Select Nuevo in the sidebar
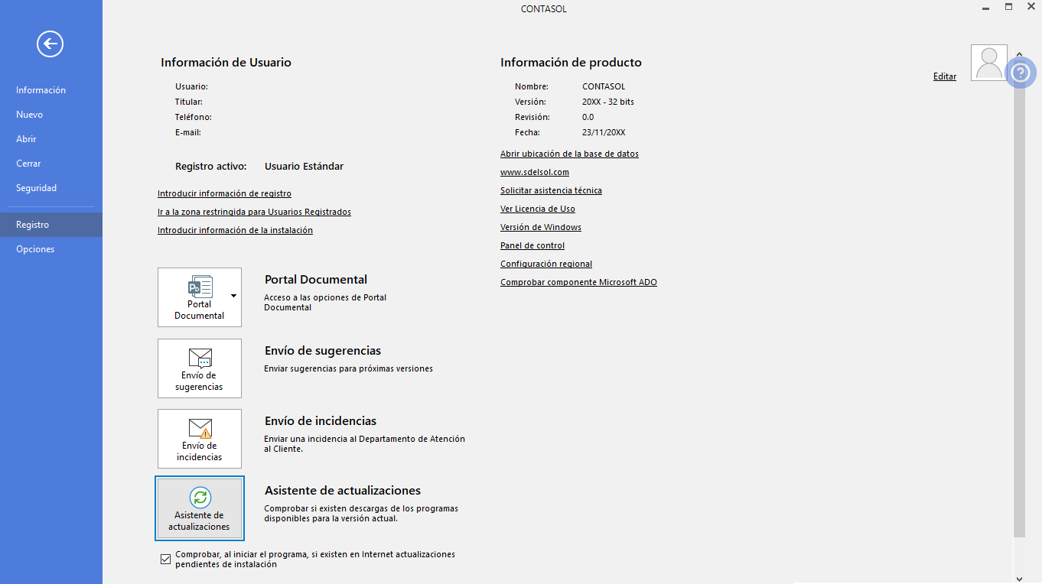 click(51, 115)
